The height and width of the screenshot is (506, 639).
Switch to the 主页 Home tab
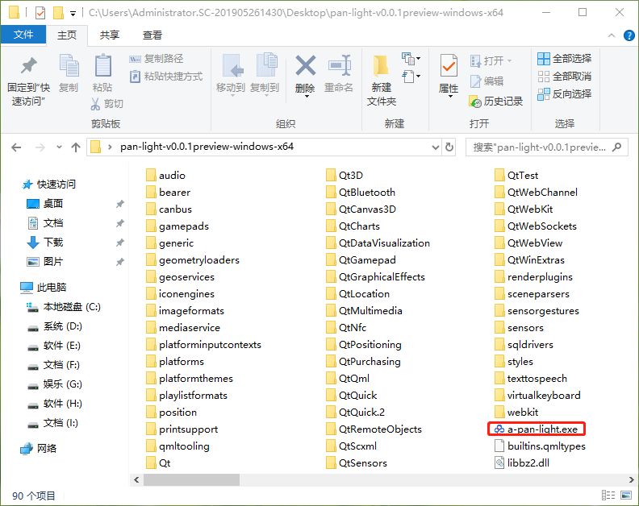67,35
